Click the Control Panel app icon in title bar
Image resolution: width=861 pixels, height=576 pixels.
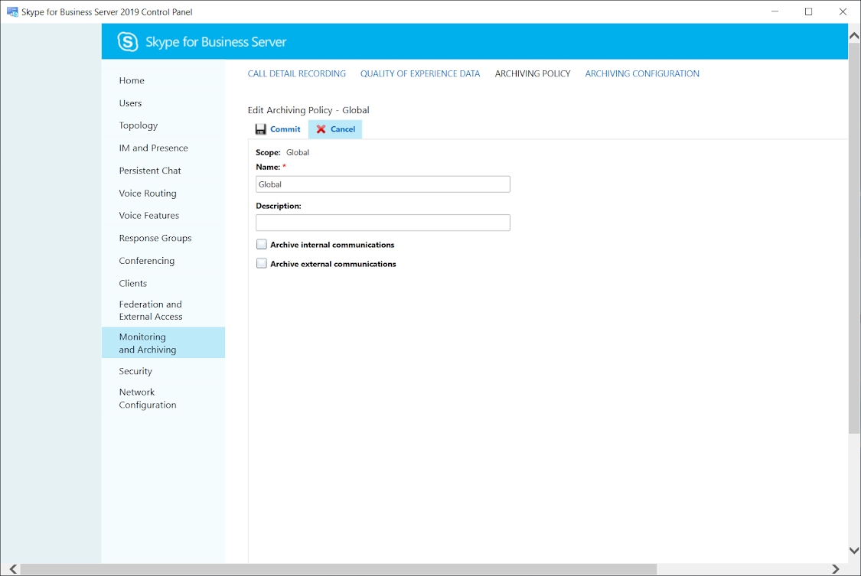coord(12,11)
